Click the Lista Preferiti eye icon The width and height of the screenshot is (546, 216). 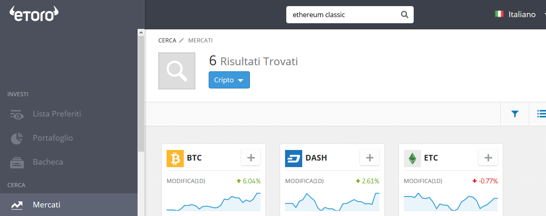tap(17, 115)
